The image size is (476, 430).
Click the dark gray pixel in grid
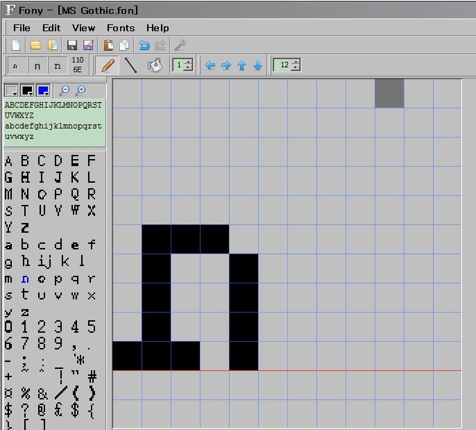(389, 93)
